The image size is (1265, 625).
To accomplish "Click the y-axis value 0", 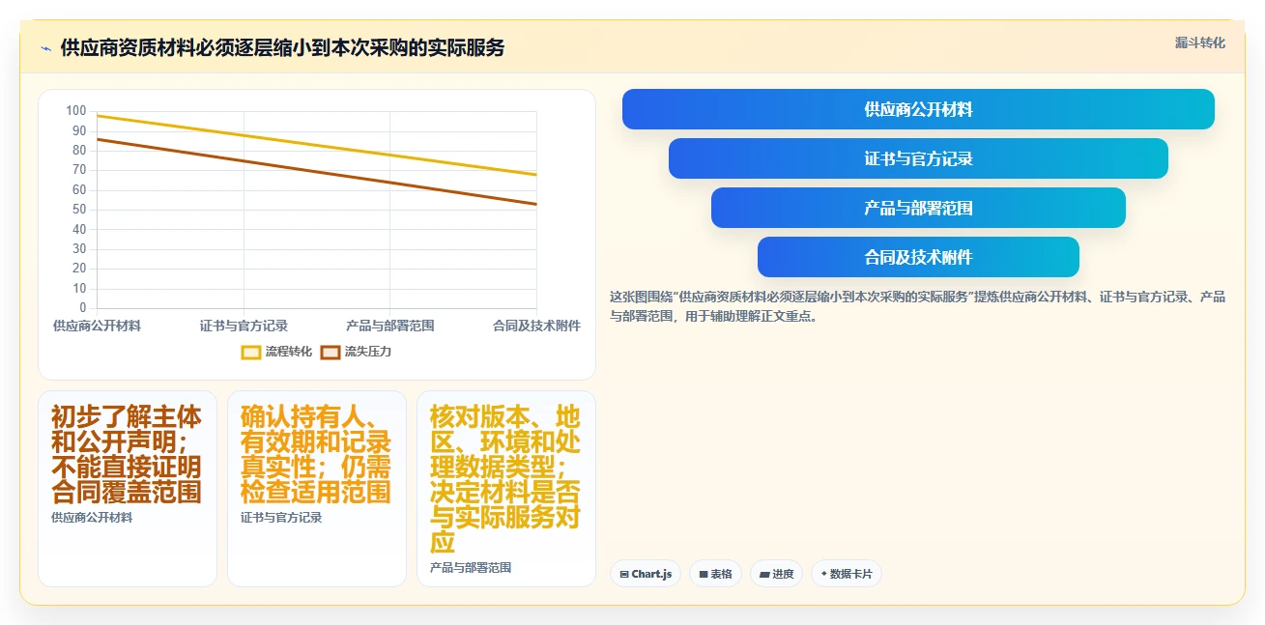I will pyautogui.click(x=83, y=308).
